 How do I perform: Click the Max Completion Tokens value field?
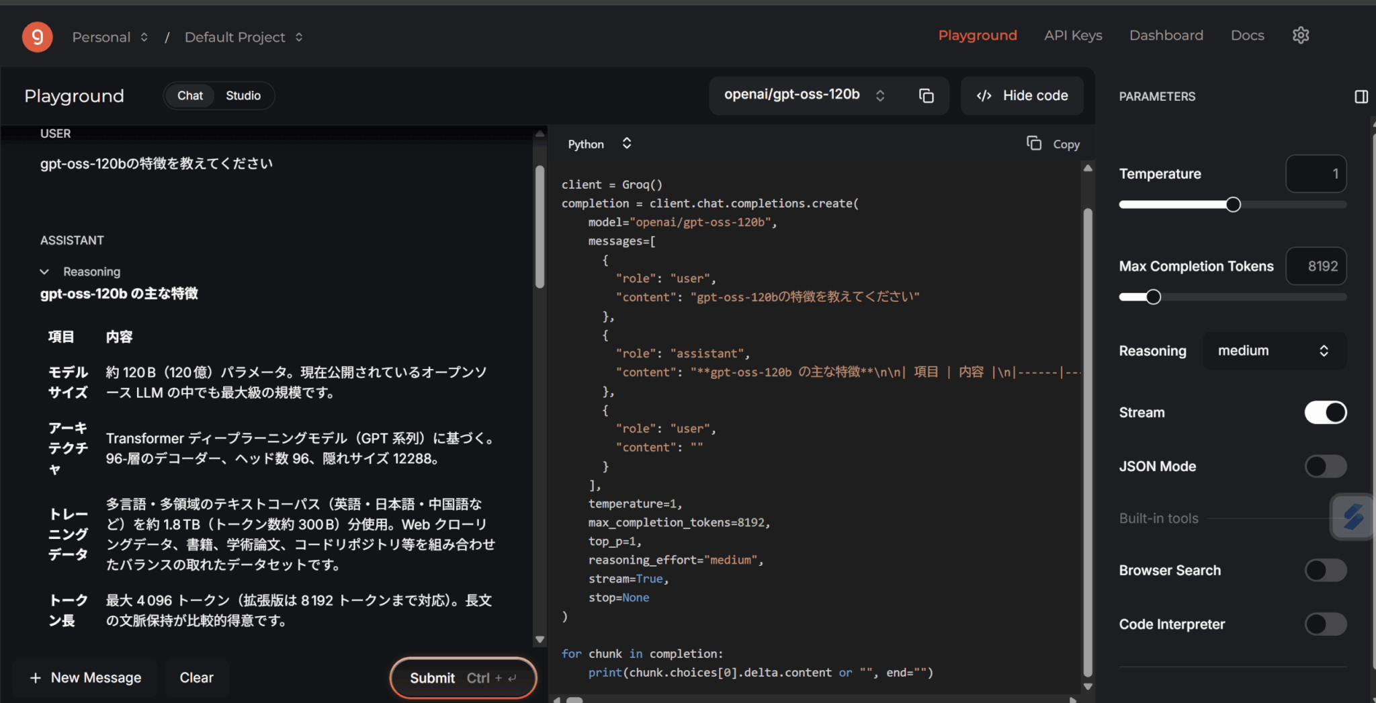point(1316,266)
